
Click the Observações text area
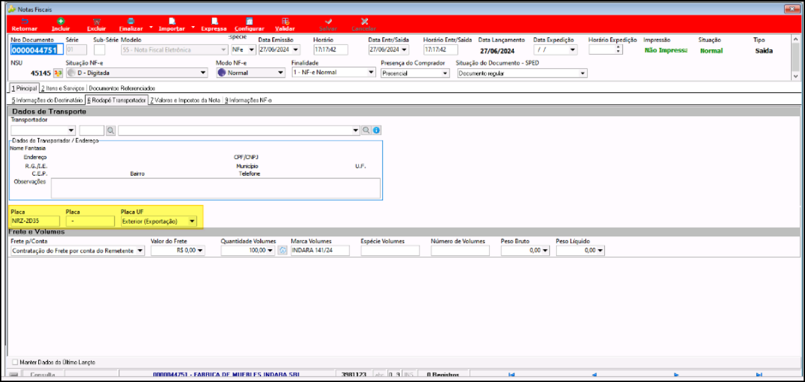pos(215,188)
